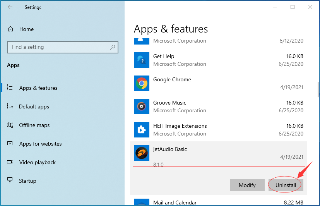The height and width of the screenshot is (206, 320).
Task: Click the Video playback camera icon
Action: tap(10, 162)
